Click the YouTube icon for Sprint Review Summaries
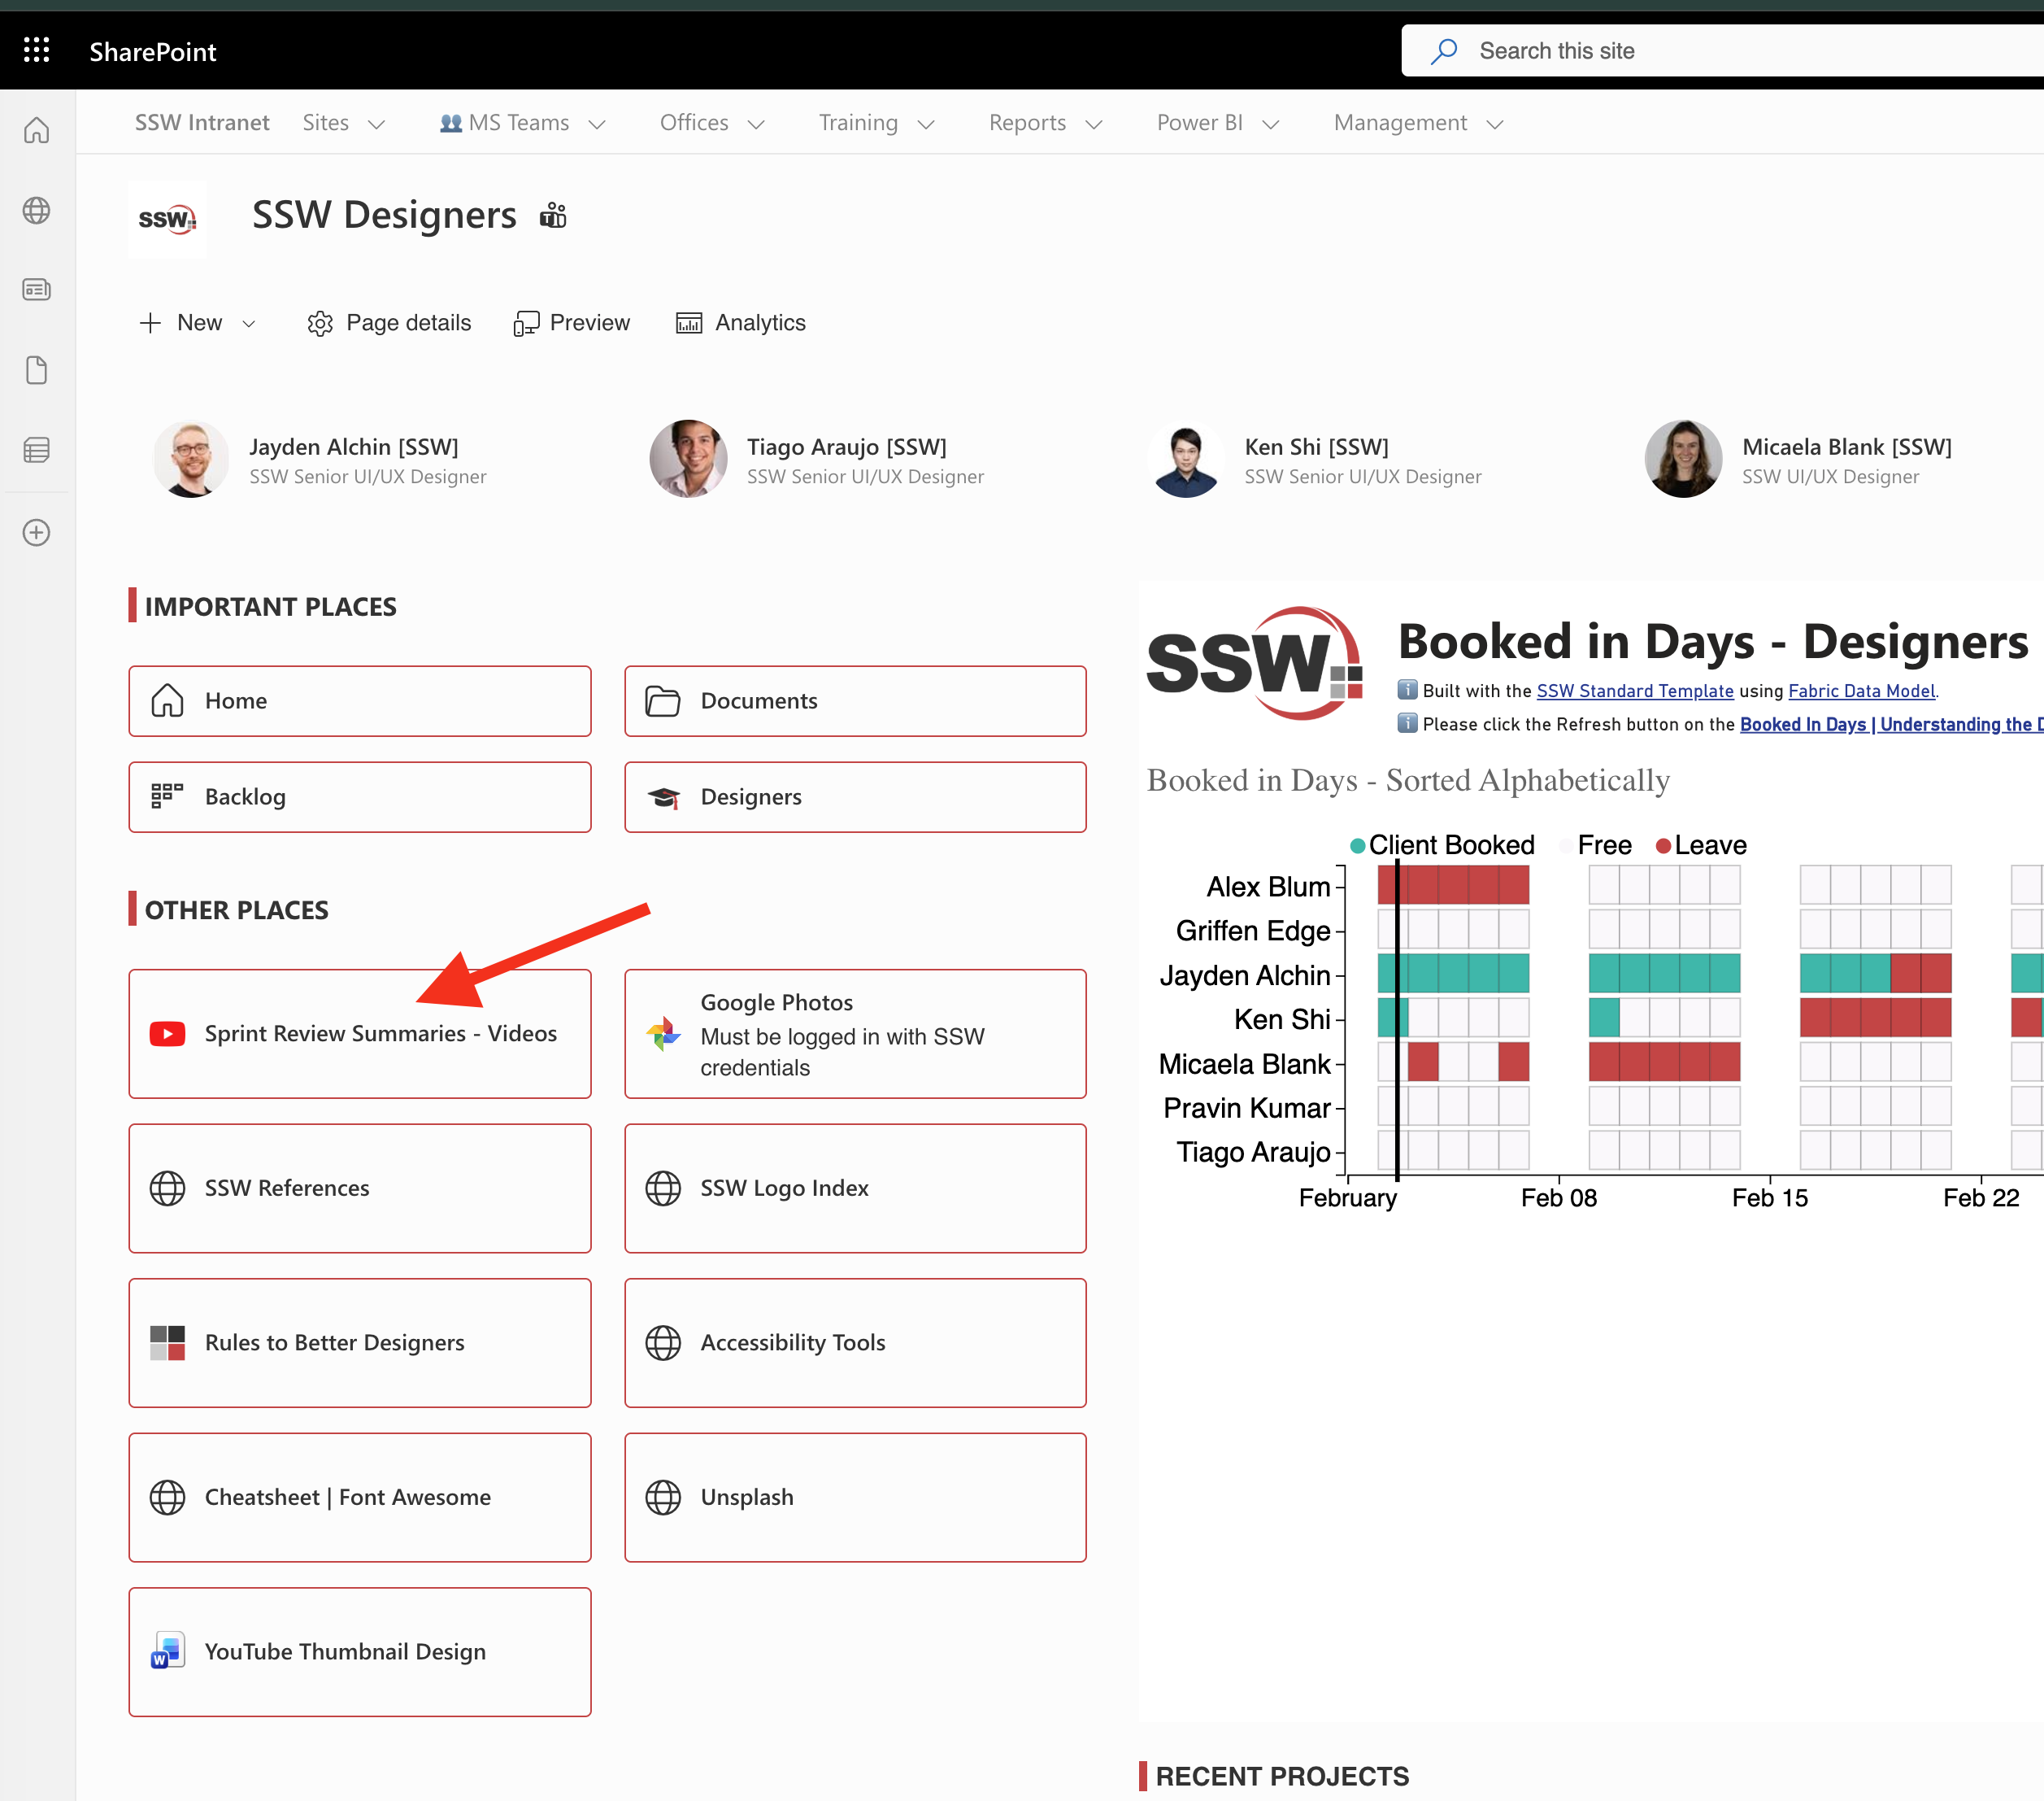This screenshot has width=2044, height=1801. point(167,1034)
